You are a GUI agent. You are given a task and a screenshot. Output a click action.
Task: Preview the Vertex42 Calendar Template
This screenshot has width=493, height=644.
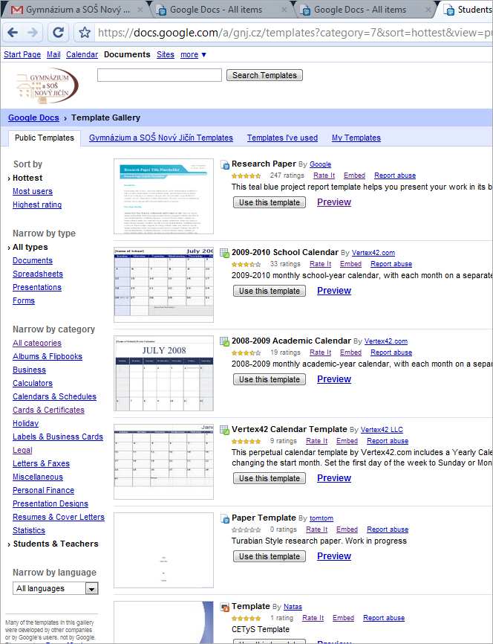click(x=334, y=478)
